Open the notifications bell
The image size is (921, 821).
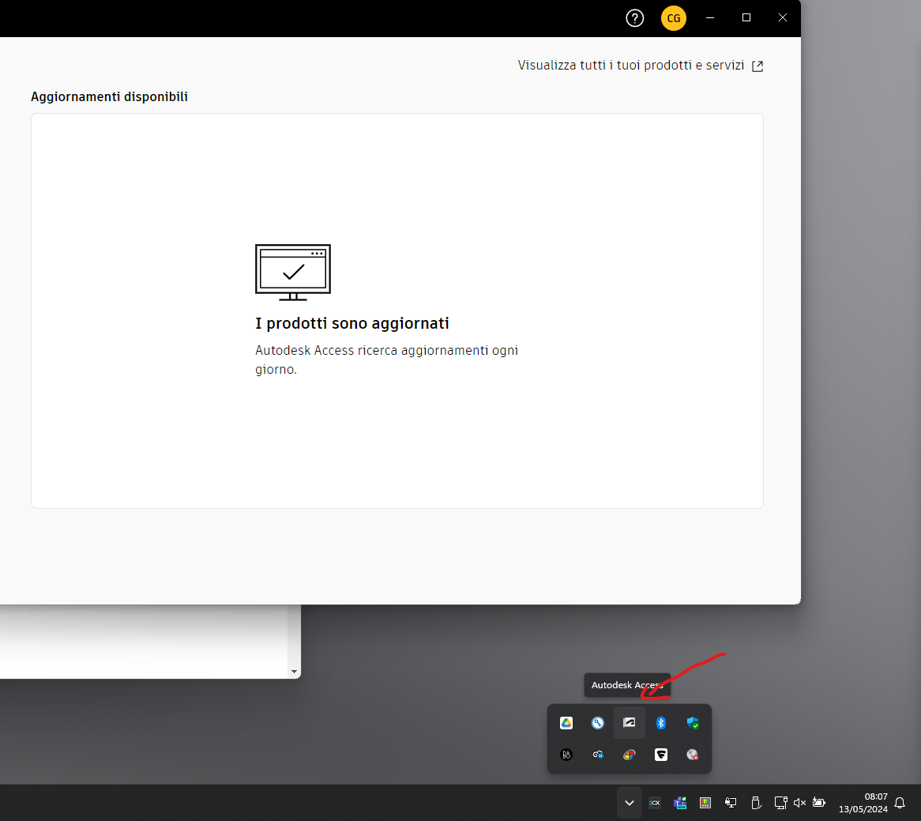pos(900,803)
